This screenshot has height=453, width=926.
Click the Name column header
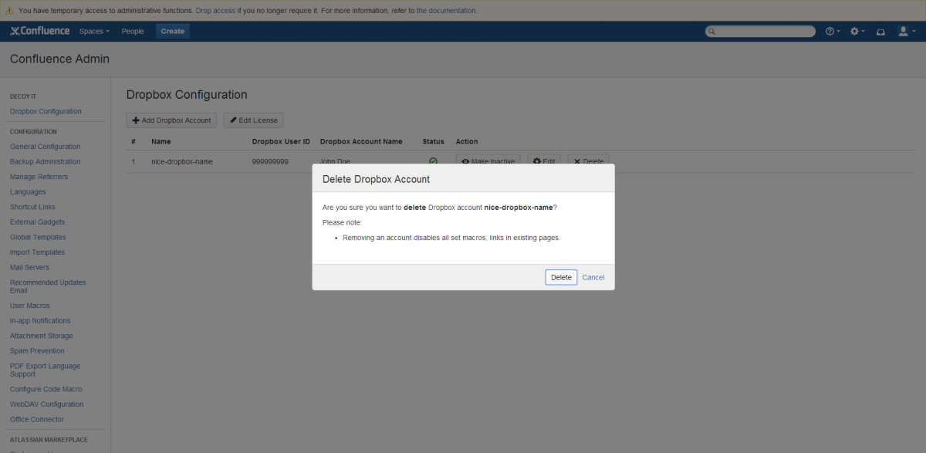[x=161, y=142]
